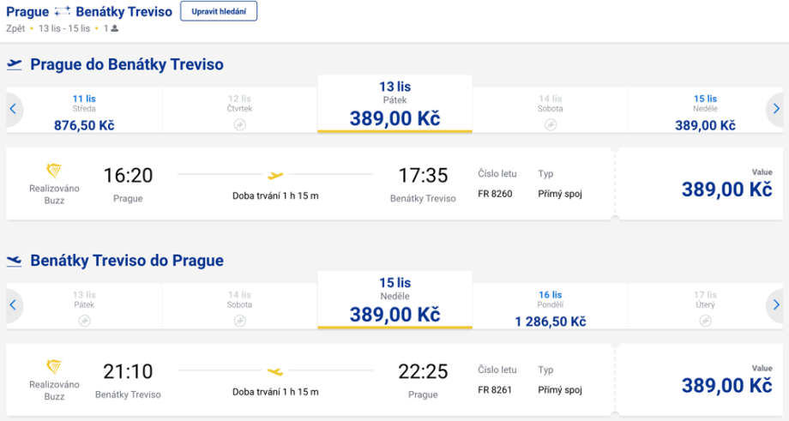Viewport: 789px width, 421px height.
Task: Click the 16:20 Prague departure flight card
Action: [x=309, y=183]
